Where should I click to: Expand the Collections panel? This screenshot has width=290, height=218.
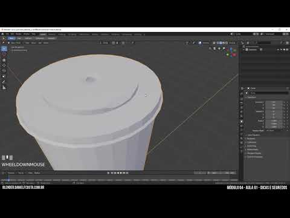[x=251, y=142]
